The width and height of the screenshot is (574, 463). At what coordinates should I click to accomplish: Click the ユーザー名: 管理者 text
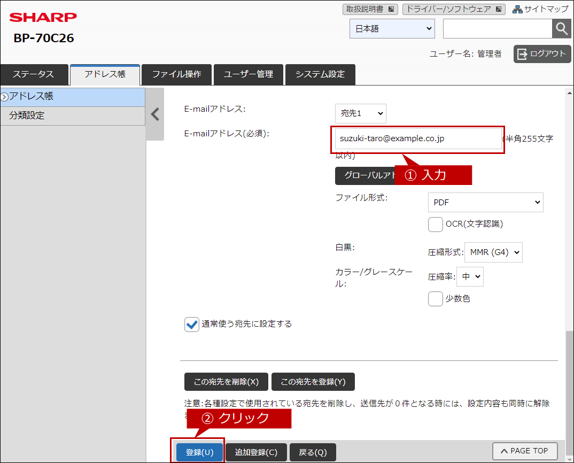[x=466, y=54]
